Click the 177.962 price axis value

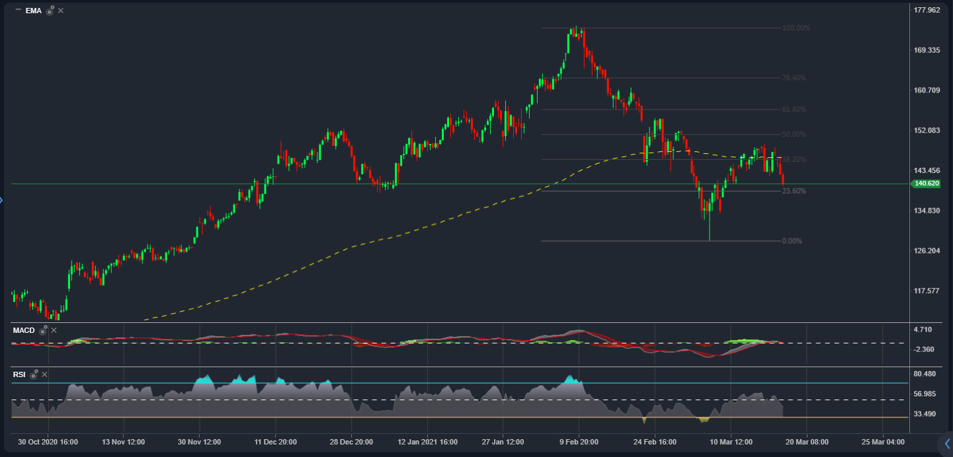tap(927, 10)
